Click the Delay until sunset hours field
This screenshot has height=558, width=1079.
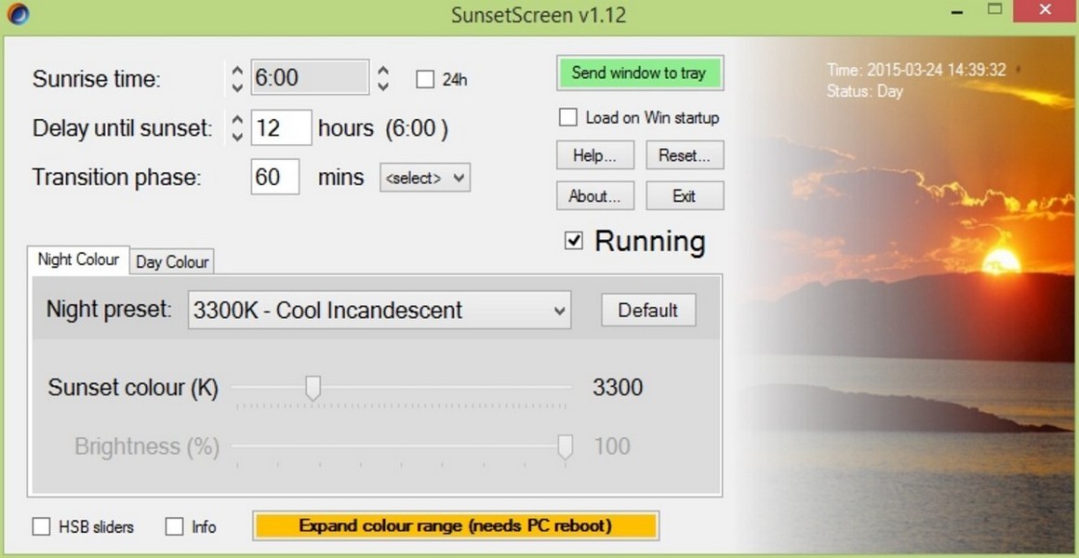click(281, 128)
